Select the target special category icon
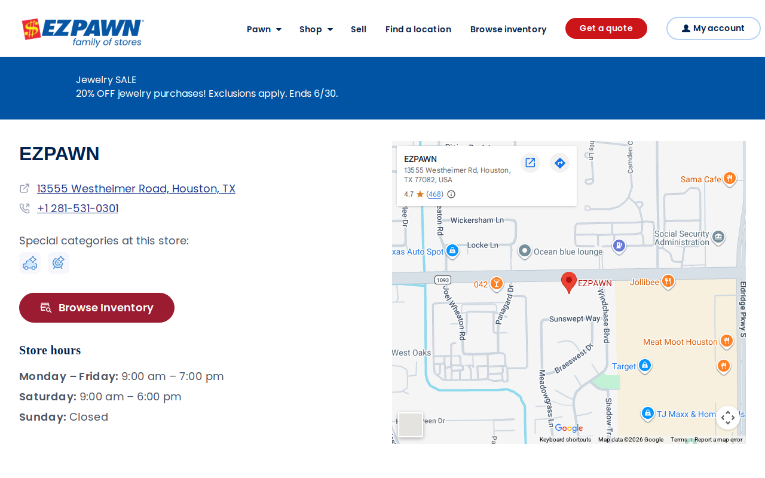765x478 pixels. point(59,263)
